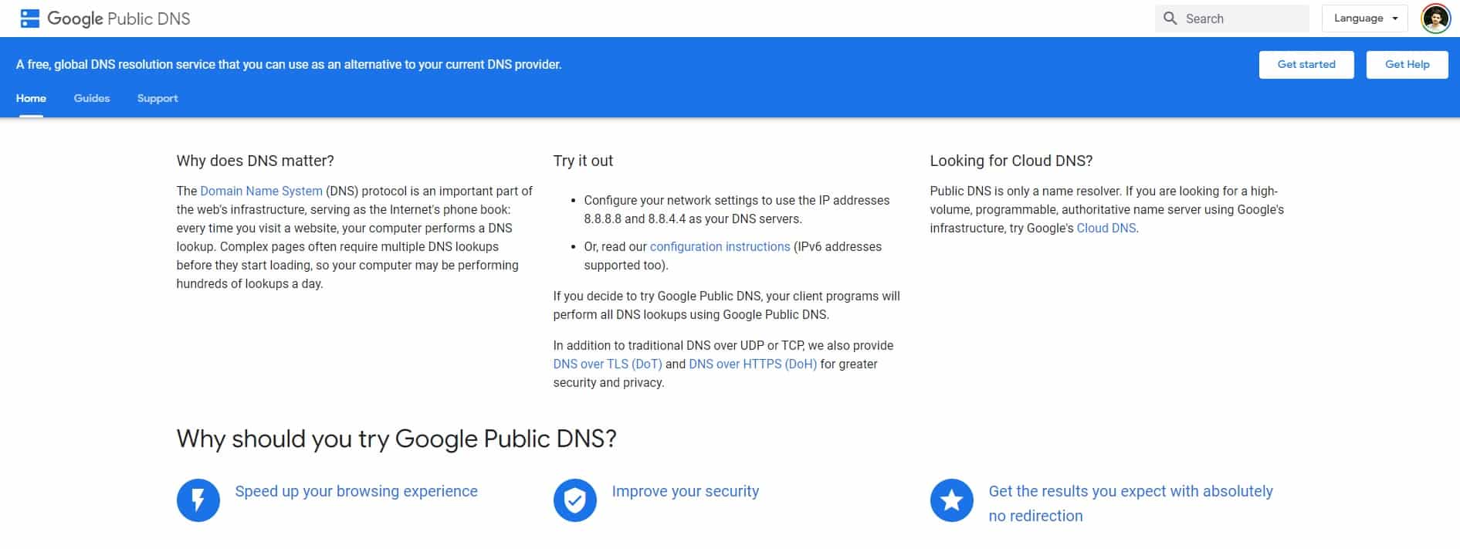The width and height of the screenshot is (1460, 549).
Task: Click the lightning bolt speed icon
Action: 198,500
